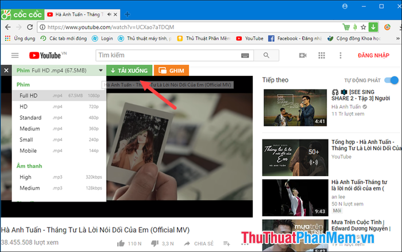Choose High 320kbps mp3 audio option
402x252 pixels.
click(x=59, y=177)
